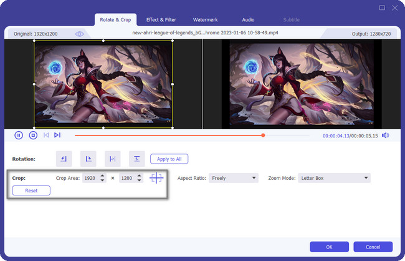Click the crop width field 1920
405x261 pixels.
91,178
